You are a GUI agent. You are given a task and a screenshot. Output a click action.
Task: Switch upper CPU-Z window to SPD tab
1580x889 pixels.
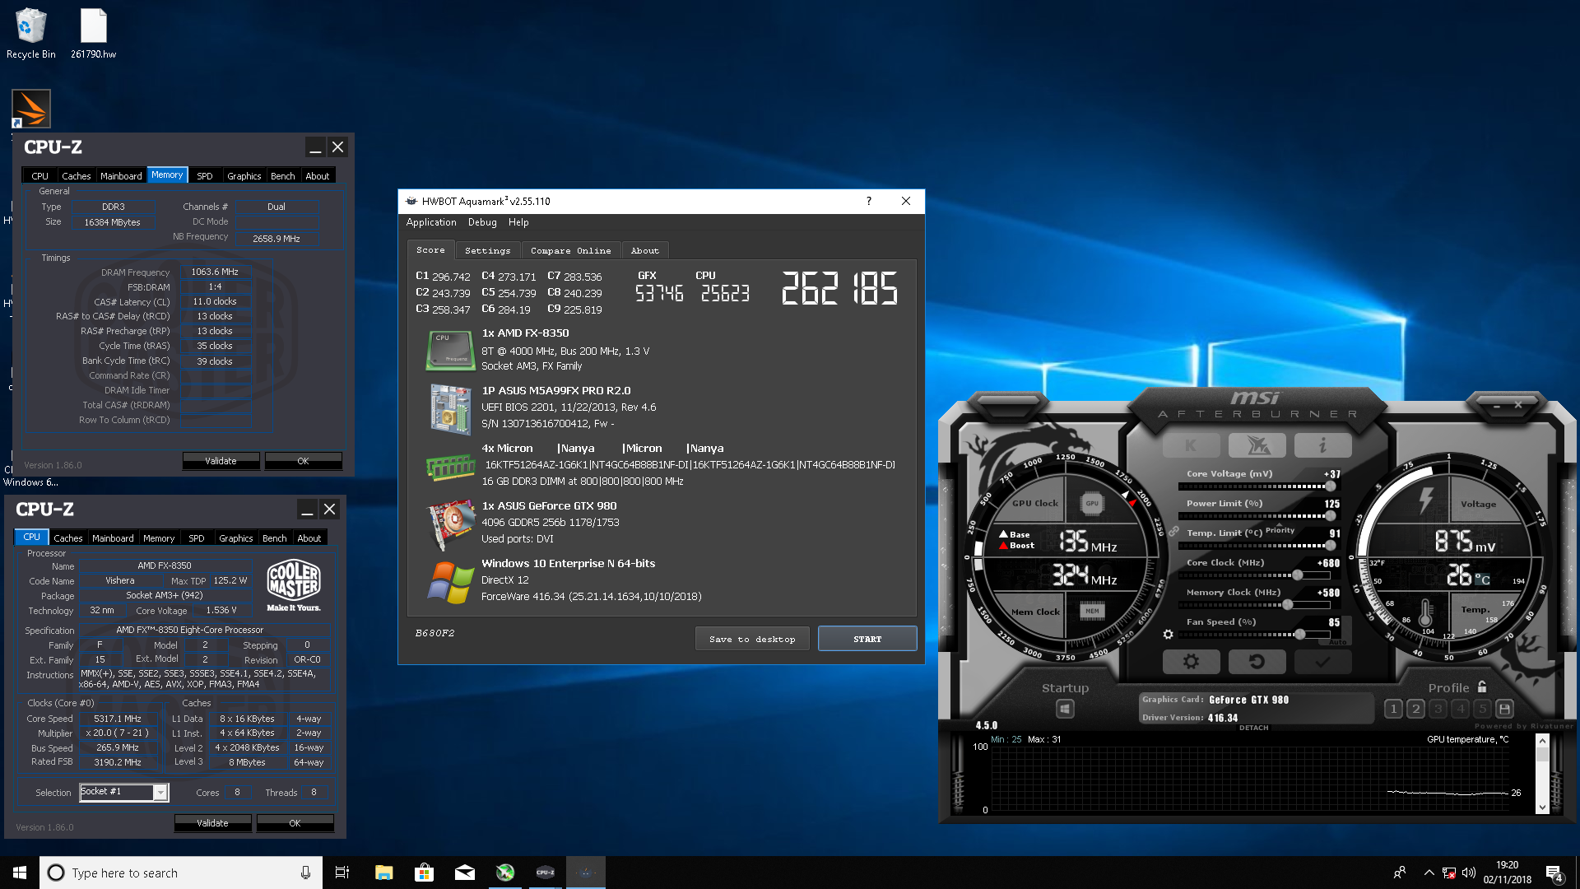205,175
